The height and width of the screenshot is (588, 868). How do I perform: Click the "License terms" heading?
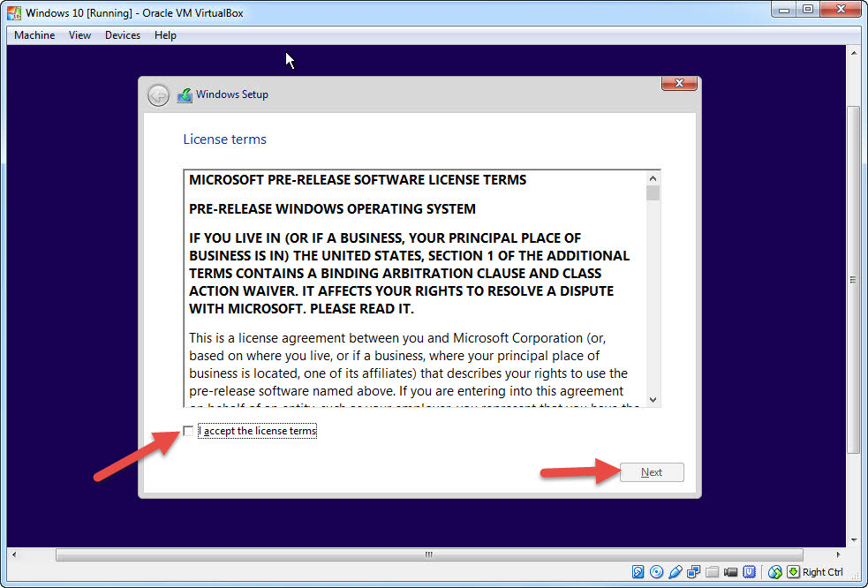225,139
